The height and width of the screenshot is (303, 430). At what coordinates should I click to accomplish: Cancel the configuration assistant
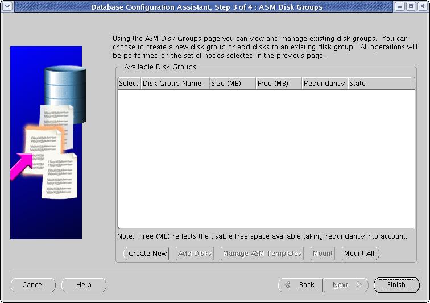[x=33, y=285]
